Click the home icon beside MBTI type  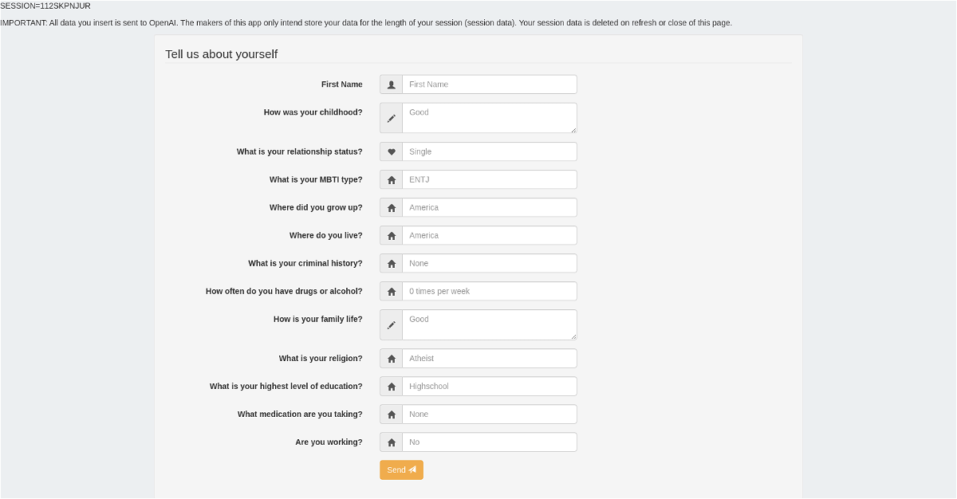(391, 180)
